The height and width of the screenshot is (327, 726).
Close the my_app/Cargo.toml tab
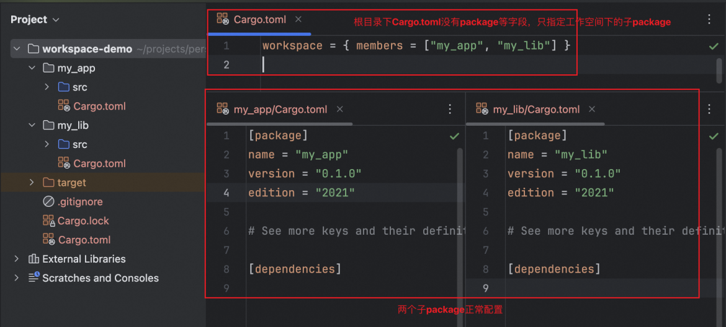(339, 110)
